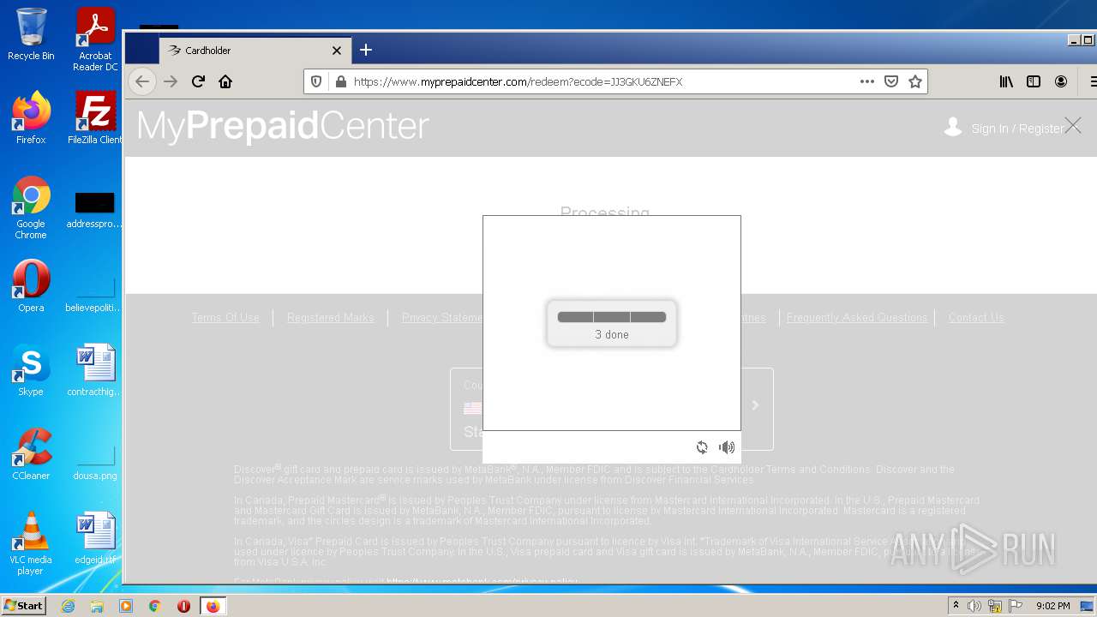Open the Registered Marks link

pos(331,317)
